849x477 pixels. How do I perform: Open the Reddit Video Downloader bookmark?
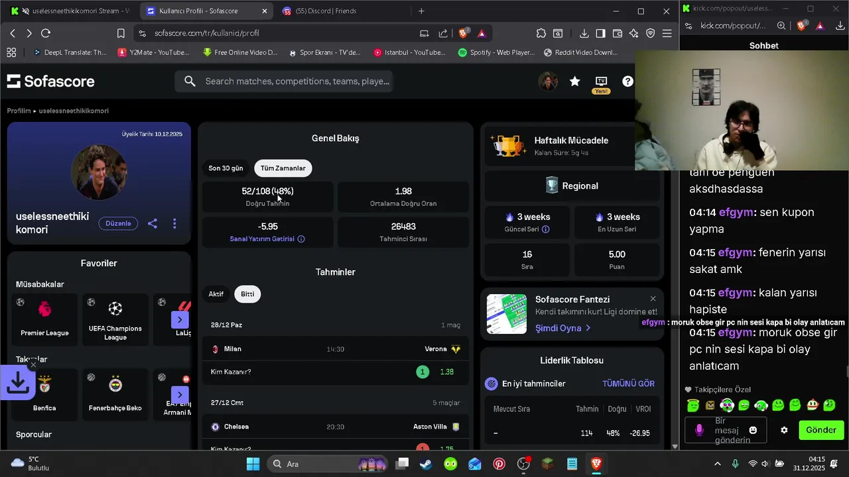tap(580, 52)
